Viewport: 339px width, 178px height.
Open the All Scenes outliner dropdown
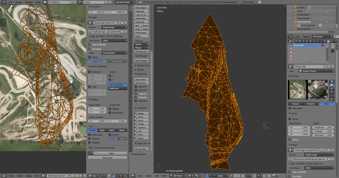(322, 37)
